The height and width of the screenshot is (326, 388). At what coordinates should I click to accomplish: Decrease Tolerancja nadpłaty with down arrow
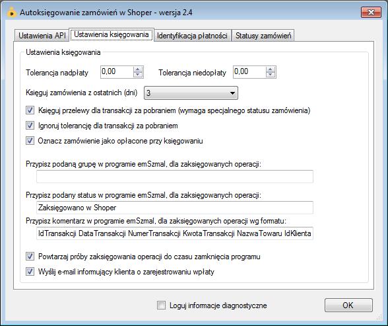(138, 75)
